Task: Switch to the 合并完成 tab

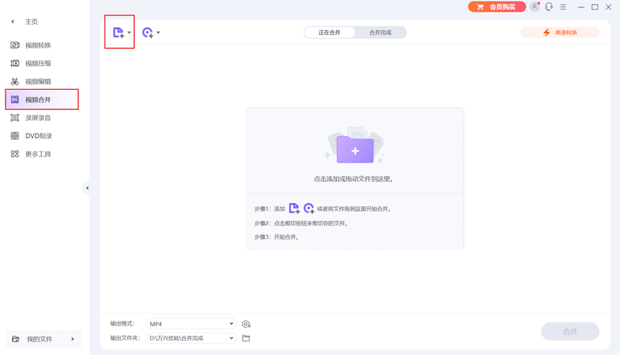Action: click(x=381, y=33)
